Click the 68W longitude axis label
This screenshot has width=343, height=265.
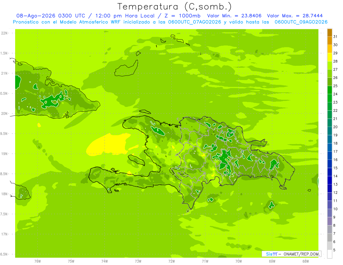point(306,261)
